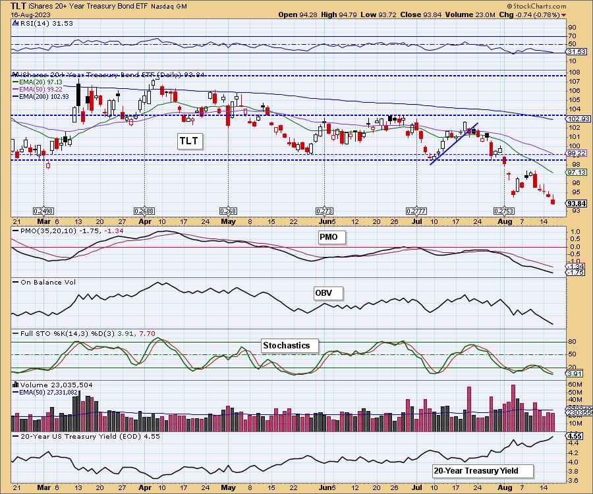Click the High 94.79 header value
Image resolution: width=593 pixels, height=494 pixels.
point(339,14)
